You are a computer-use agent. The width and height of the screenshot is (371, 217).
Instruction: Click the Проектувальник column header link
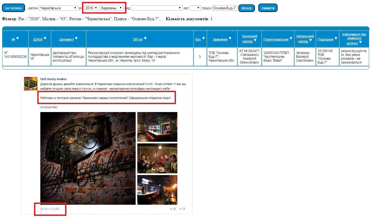click(276, 40)
